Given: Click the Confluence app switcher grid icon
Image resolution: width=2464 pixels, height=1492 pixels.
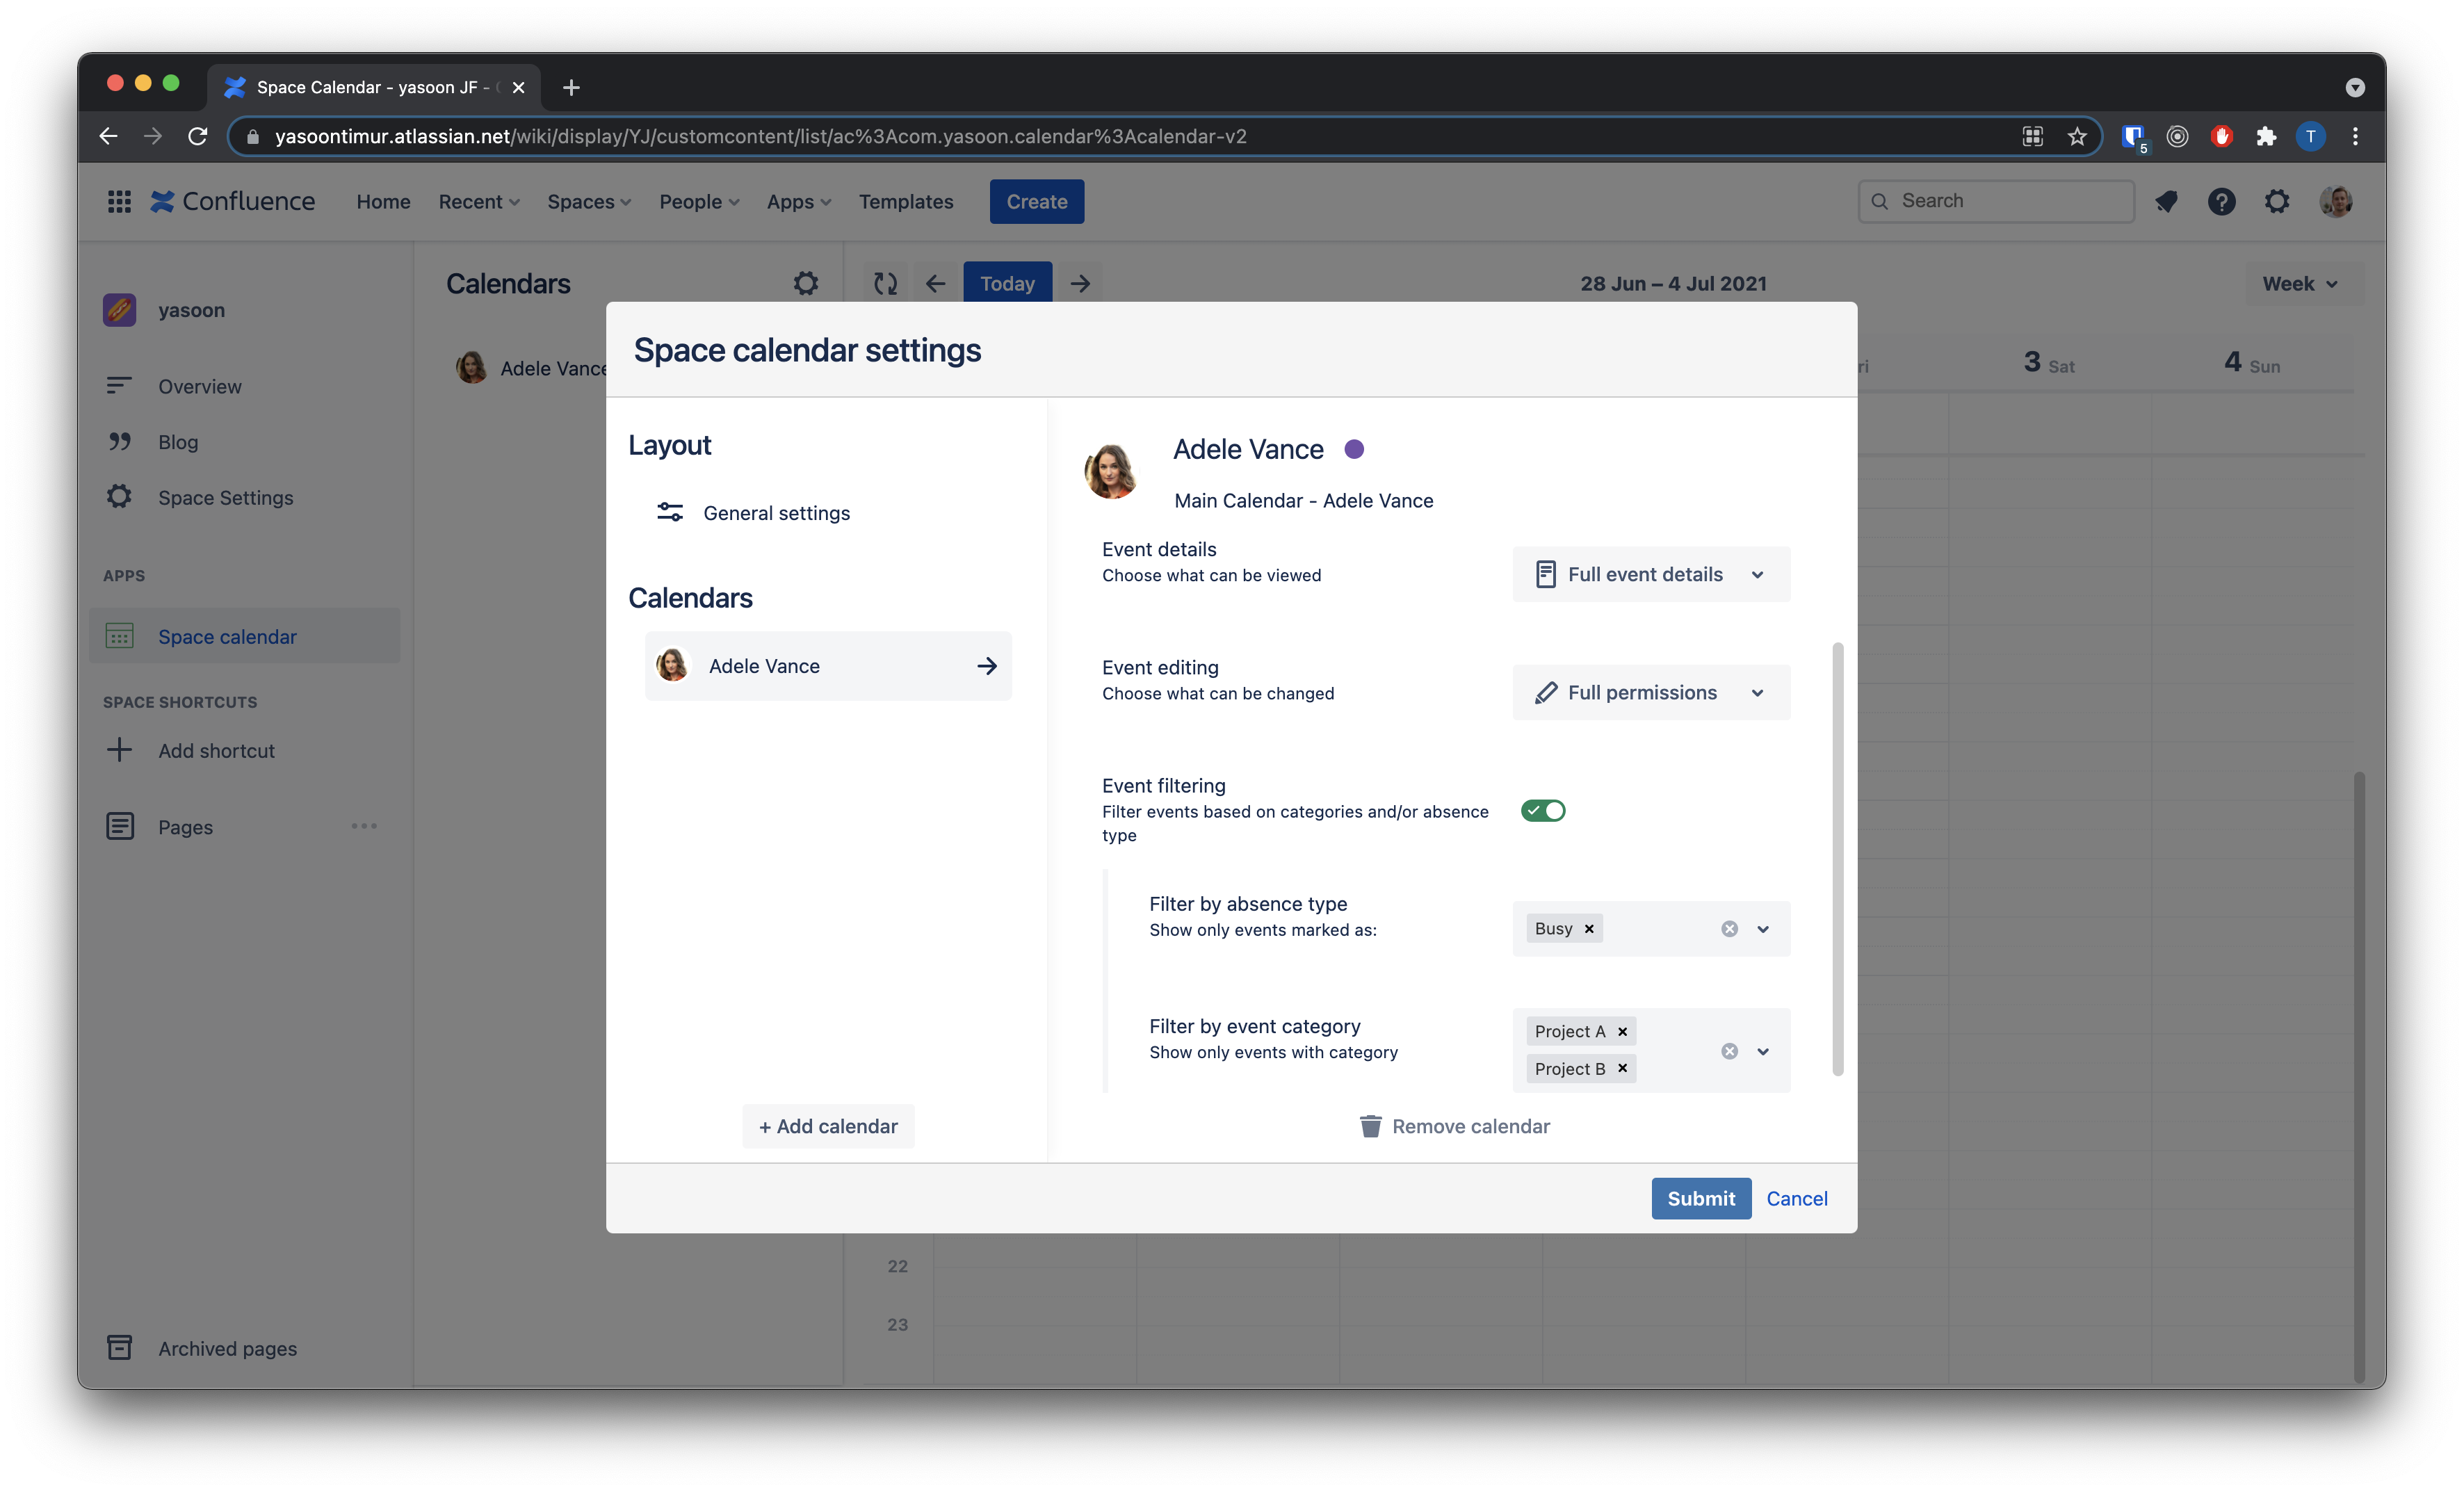Looking at the screenshot, I should coord(119,201).
